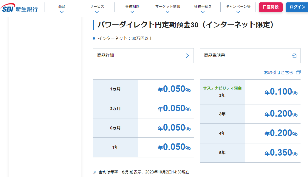Open the 商品 navigation menu
Viewport: 308px width, 177px height.
point(62,7)
